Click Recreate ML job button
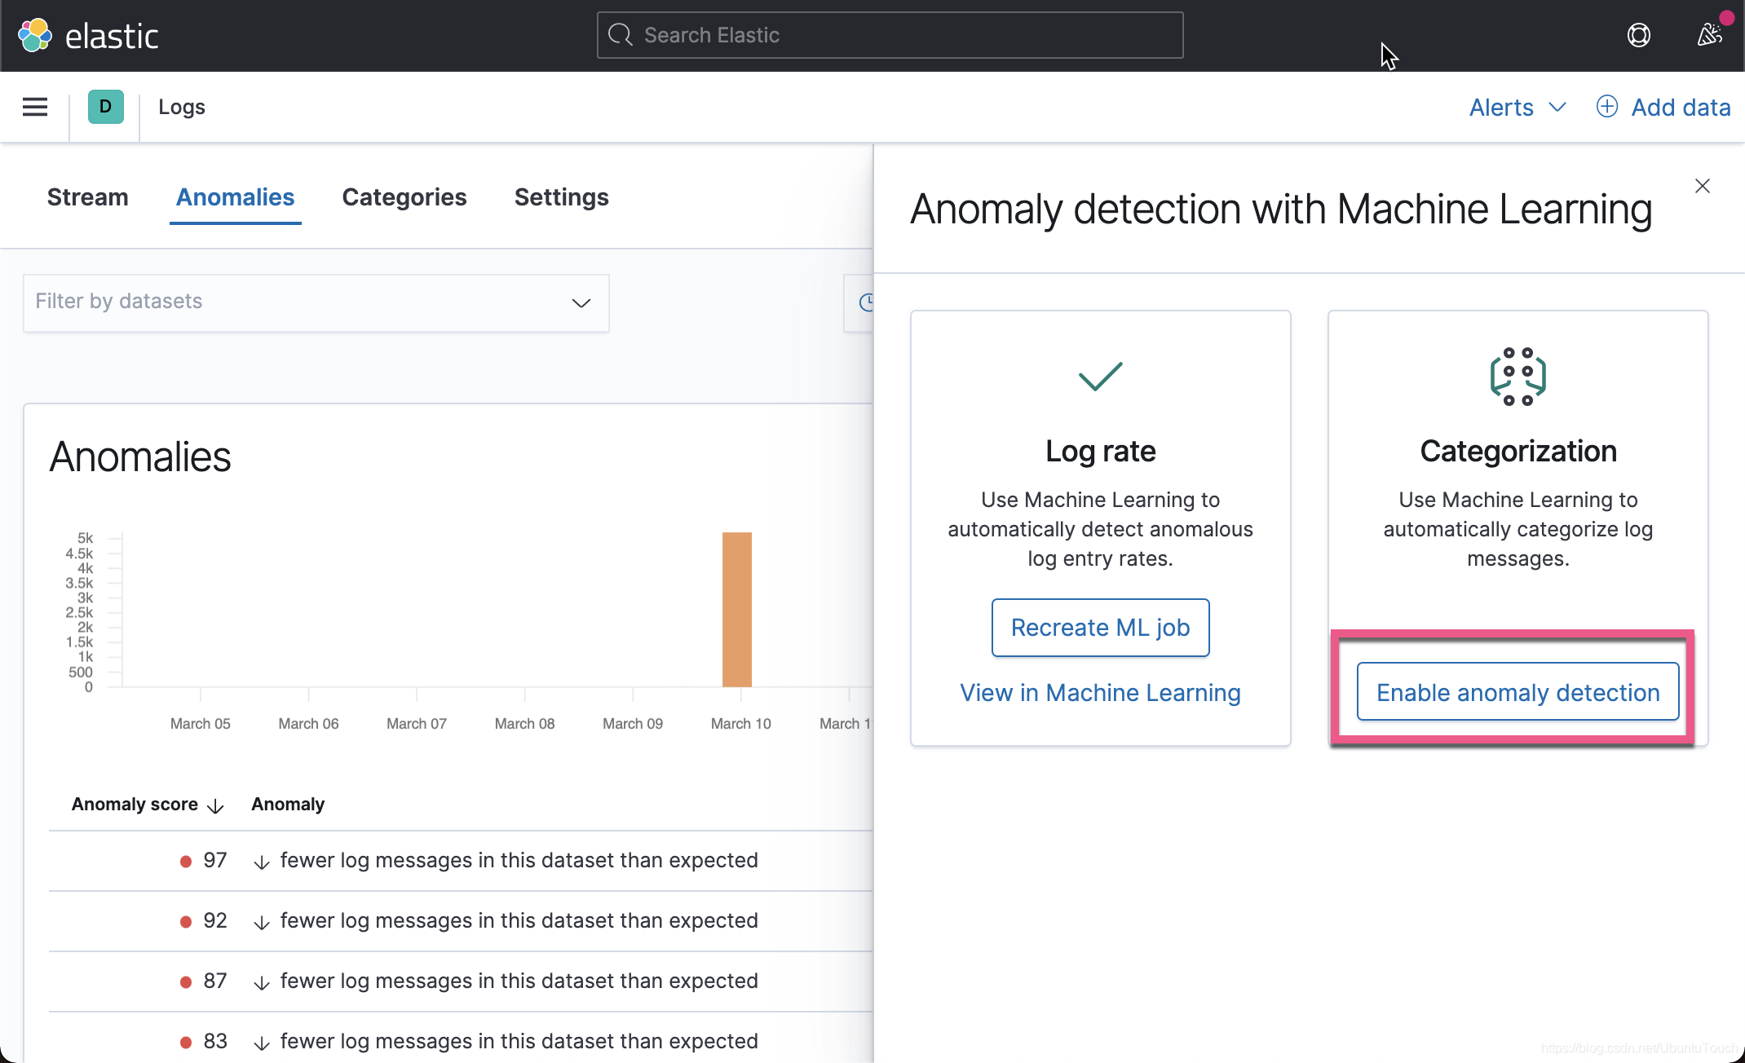 [1100, 627]
